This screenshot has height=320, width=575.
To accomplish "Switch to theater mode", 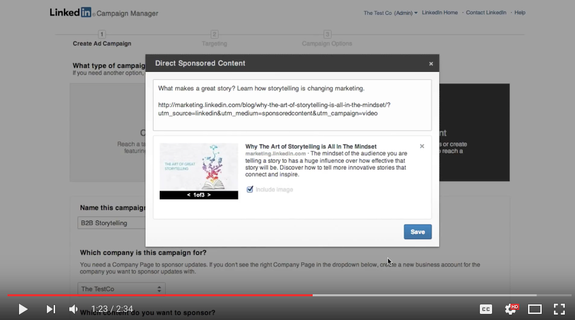I will [x=535, y=309].
